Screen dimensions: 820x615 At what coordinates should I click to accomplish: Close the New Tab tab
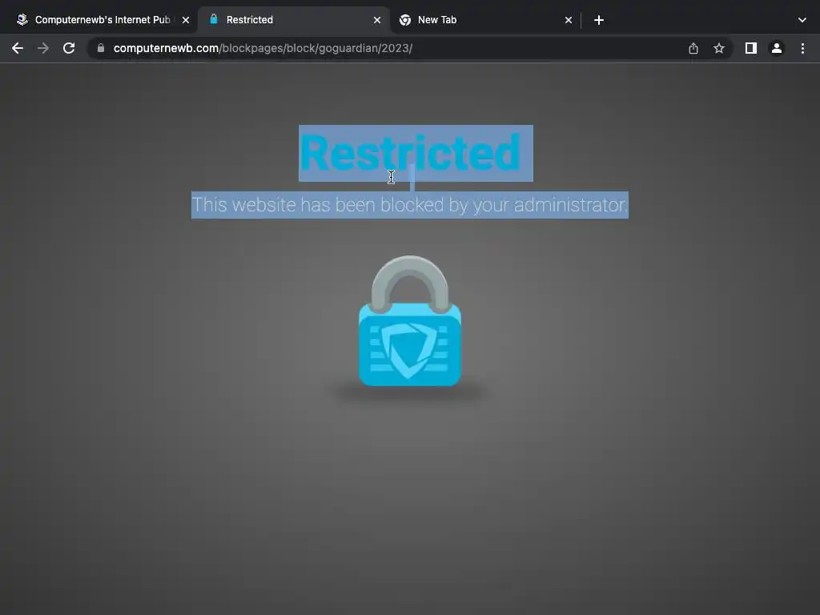tap(569, 20)
